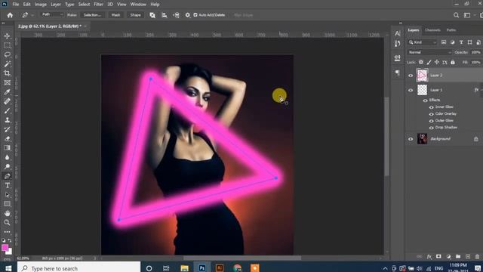Delete layer trash icon
The height and width of the screenshot is (272, 483).
pyautogui.click(x=477, y=257)
